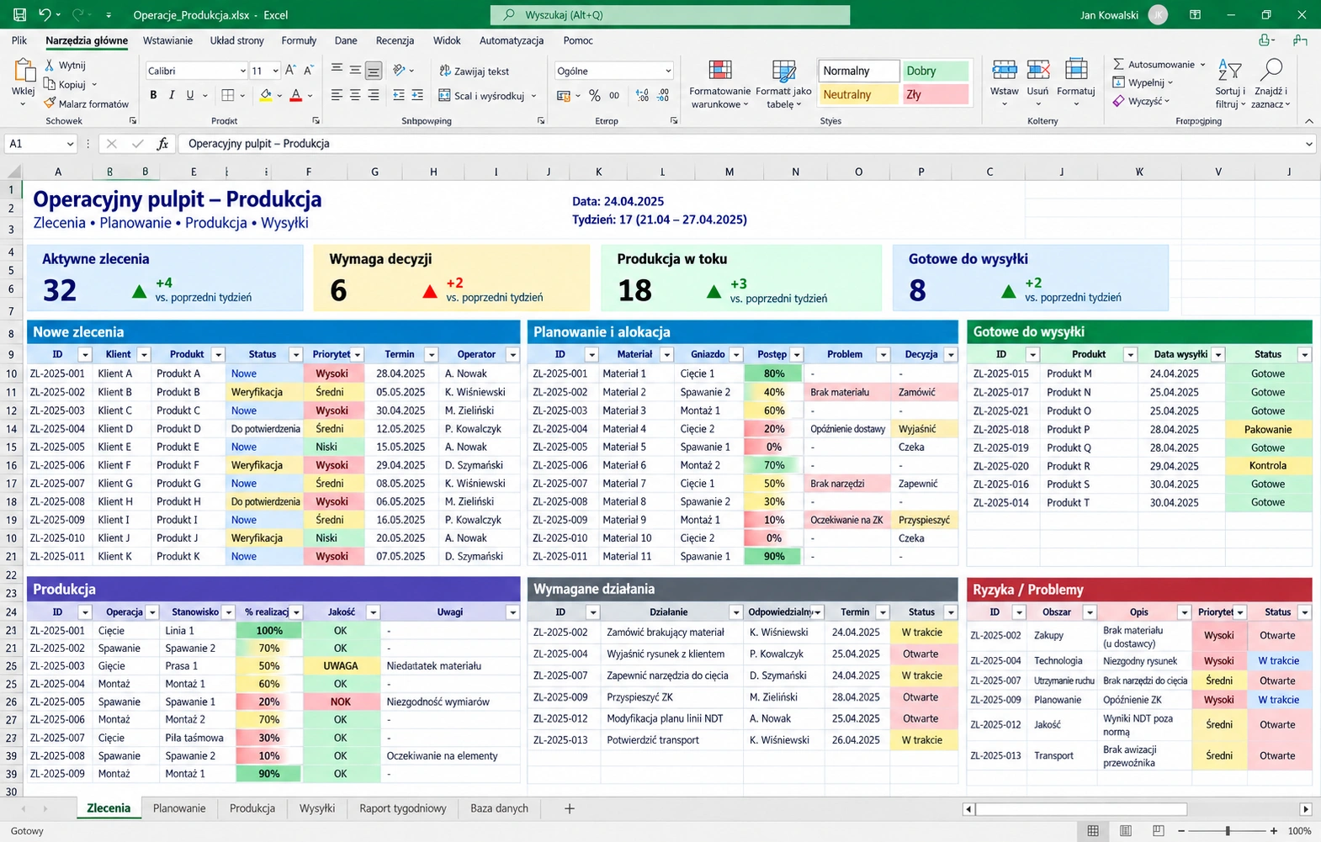This screenshot has width=1321, height=842.
Task: Click the percent style icon
Action: click(595, 95)
